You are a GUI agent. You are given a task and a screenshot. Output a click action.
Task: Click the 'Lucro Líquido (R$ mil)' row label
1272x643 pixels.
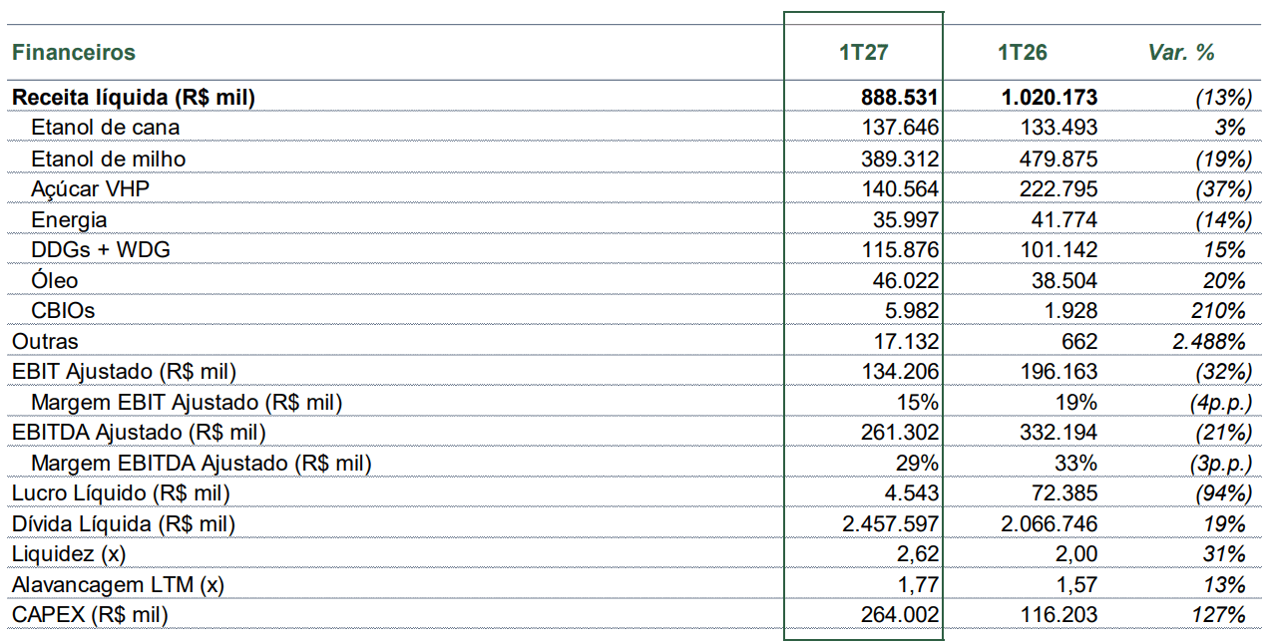(x=121, y=493)
